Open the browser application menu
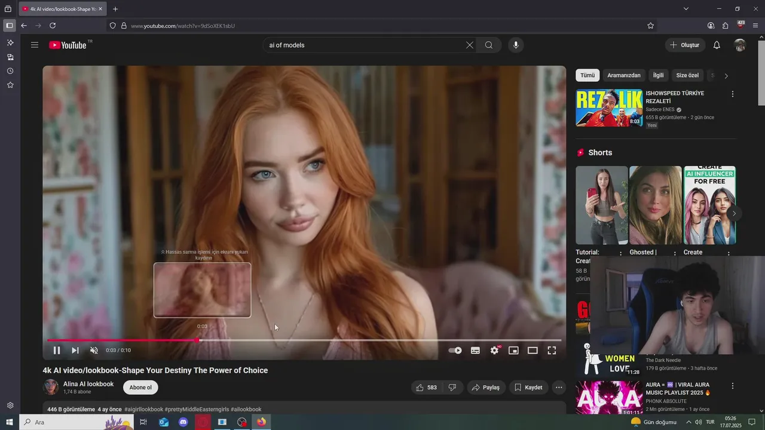 (756, 26)
